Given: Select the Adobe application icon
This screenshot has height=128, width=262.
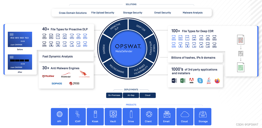Looking at the screenshot, I should (x=191, y=81).
